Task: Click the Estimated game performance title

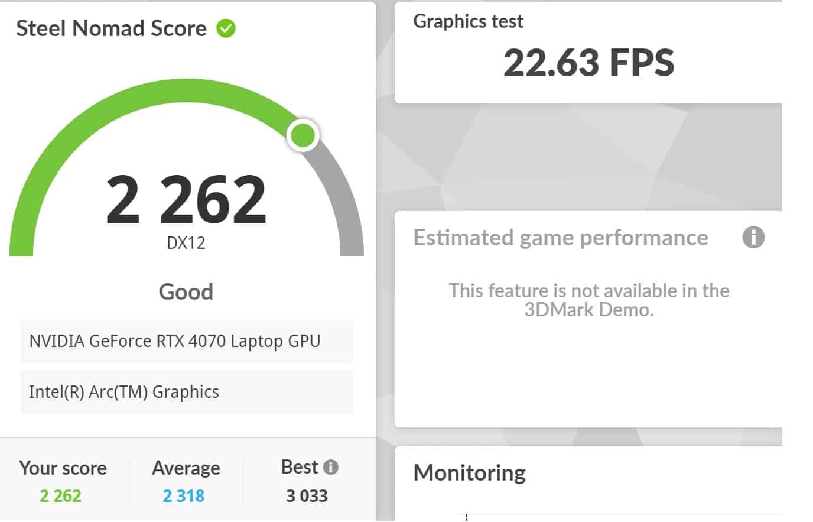Action: coord(561,238)
